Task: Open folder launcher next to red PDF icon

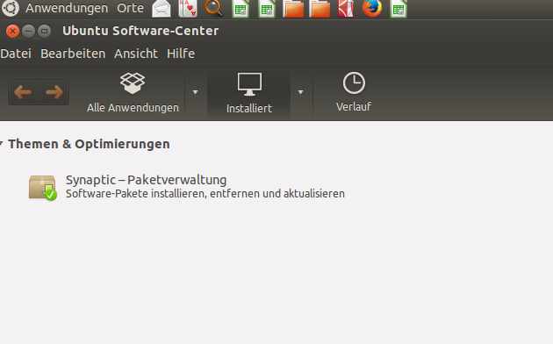Action: click(x=320, y=9)
